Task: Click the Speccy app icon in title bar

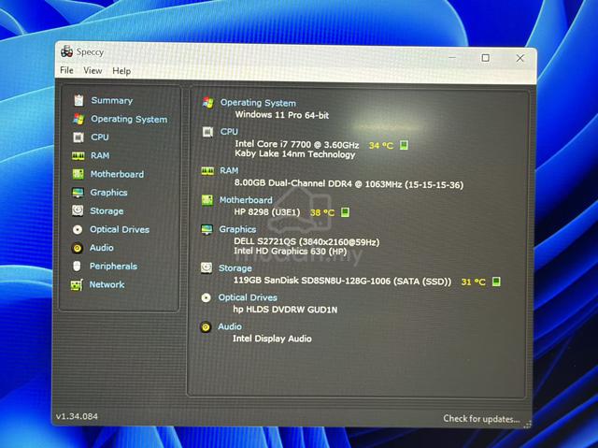Action: 66,51
